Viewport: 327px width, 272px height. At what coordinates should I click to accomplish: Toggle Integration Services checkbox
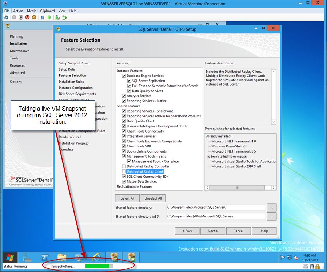(x=124, y=136)
